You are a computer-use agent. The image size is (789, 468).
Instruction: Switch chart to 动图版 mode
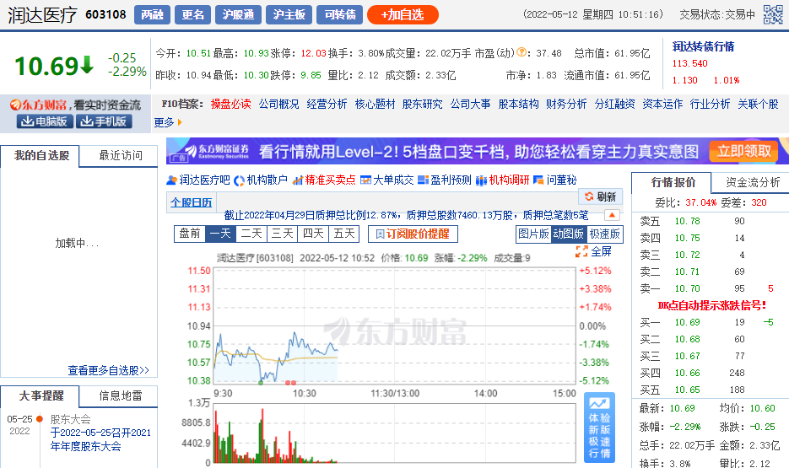pyautogui.click(x=569, y=234)
